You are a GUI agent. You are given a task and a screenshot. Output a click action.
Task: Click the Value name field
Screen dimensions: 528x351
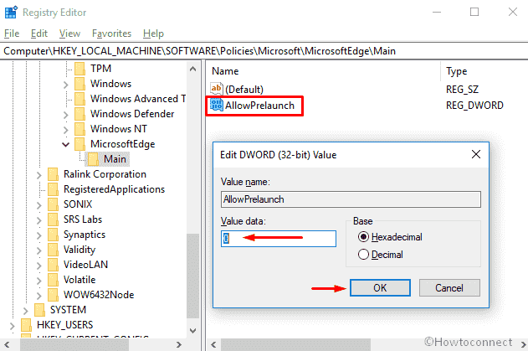coord(351,199)
